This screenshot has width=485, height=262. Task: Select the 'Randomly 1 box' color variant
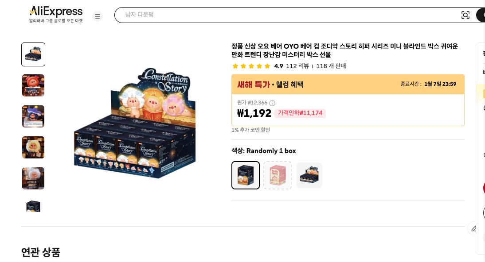[246, 175]
